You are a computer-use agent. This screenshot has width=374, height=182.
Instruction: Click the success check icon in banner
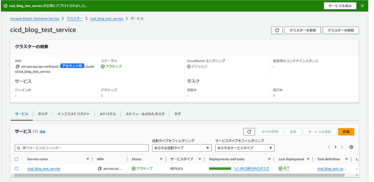[x=5, y=6]
